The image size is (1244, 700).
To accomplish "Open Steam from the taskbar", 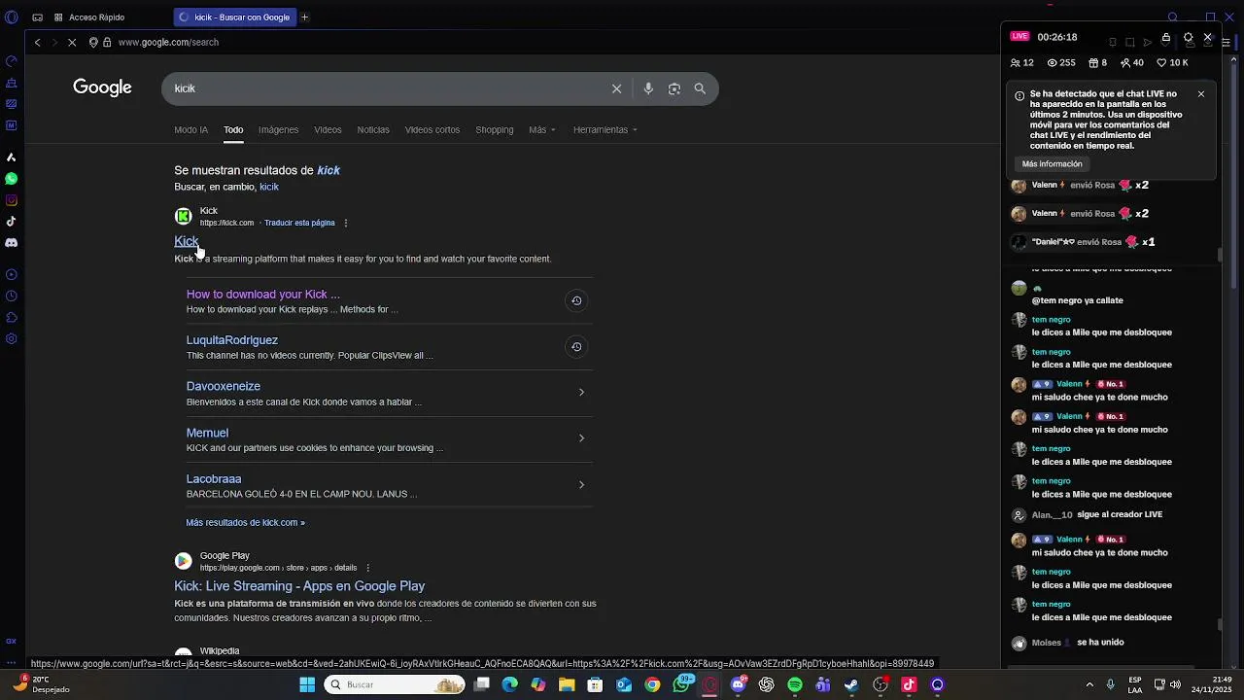I will point(851,684).
